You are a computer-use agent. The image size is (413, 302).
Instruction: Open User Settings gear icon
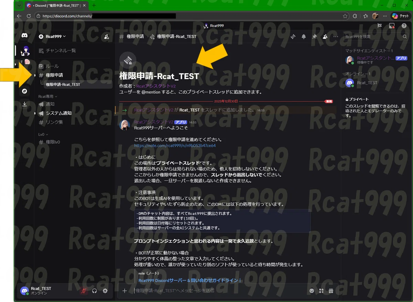(105, 291)
